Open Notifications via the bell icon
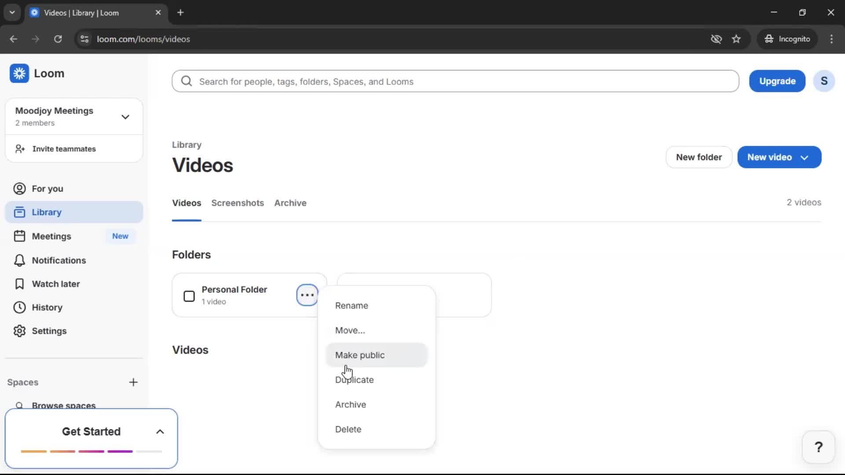The width and height of the screenshot is (845, 475). click(x=19, y=260)
